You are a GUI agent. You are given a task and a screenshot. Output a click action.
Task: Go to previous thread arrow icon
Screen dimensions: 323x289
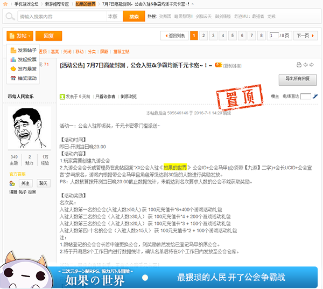pyautogui.click(x=305, y=65)
